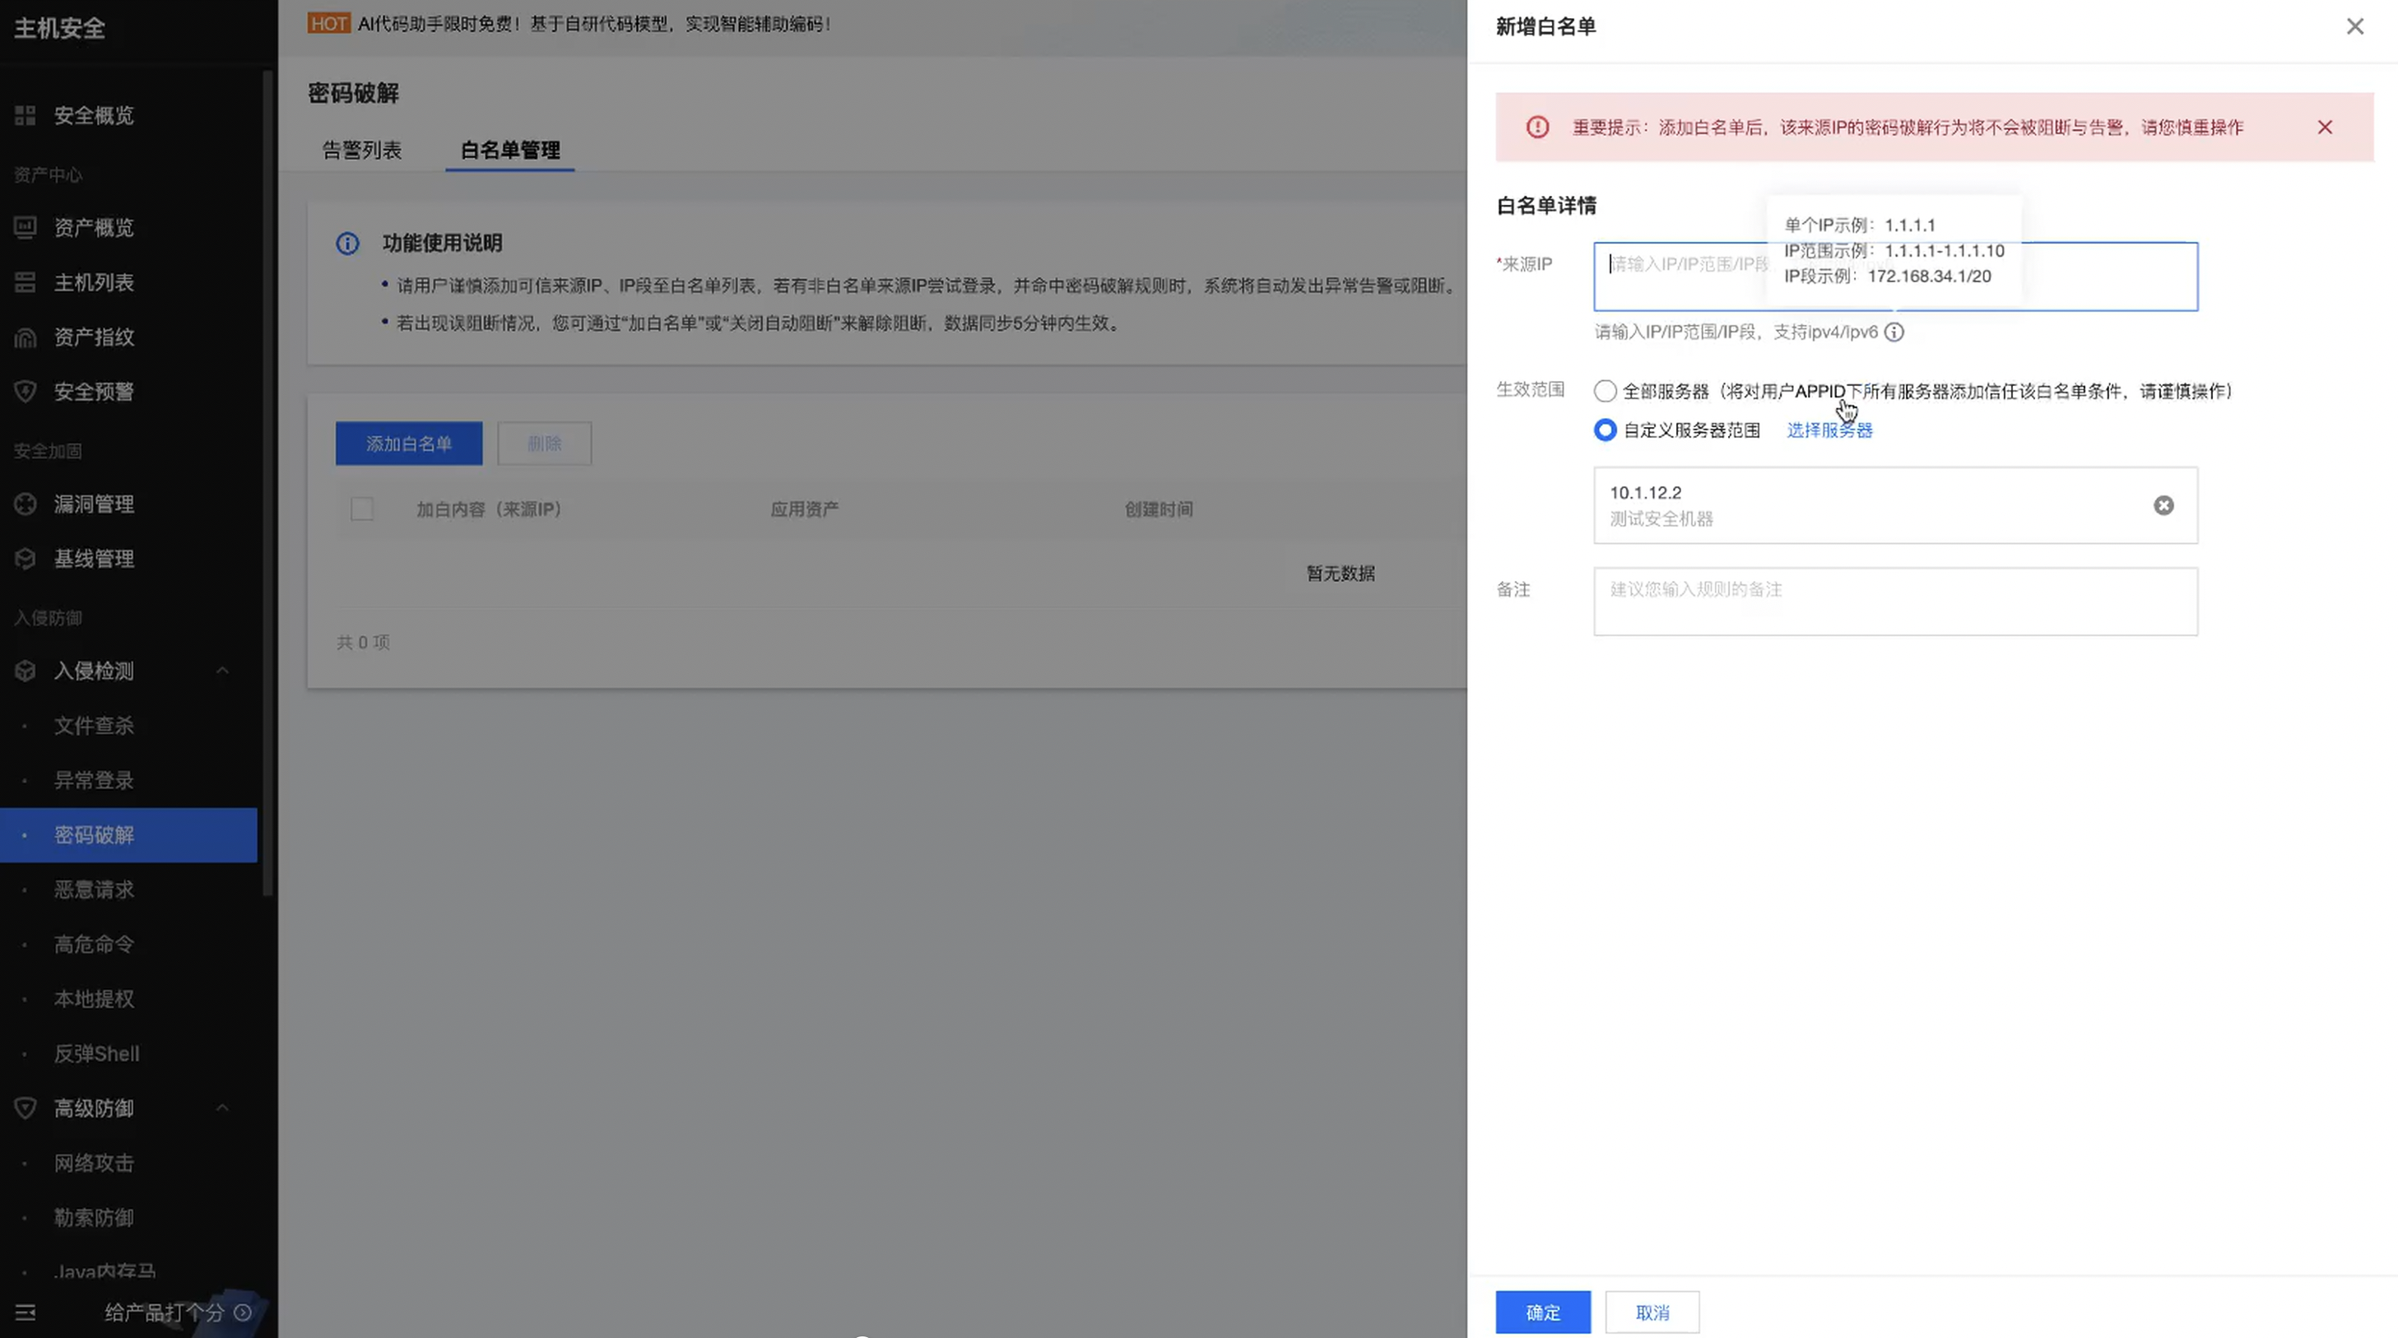
Task: Click the 安全概览 dashboard icon in sidebar
Action: 26,115
